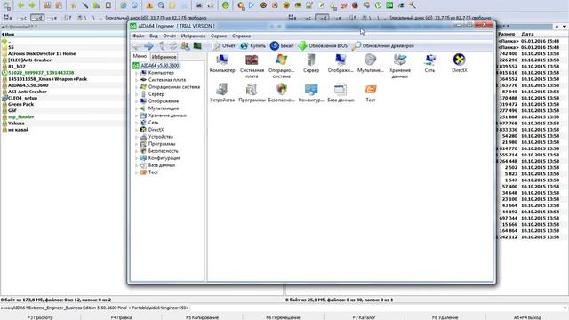Viewport: 569px width, 320px height.
Task: Expand the Сервер tree node
Action: tap(136, 94)
